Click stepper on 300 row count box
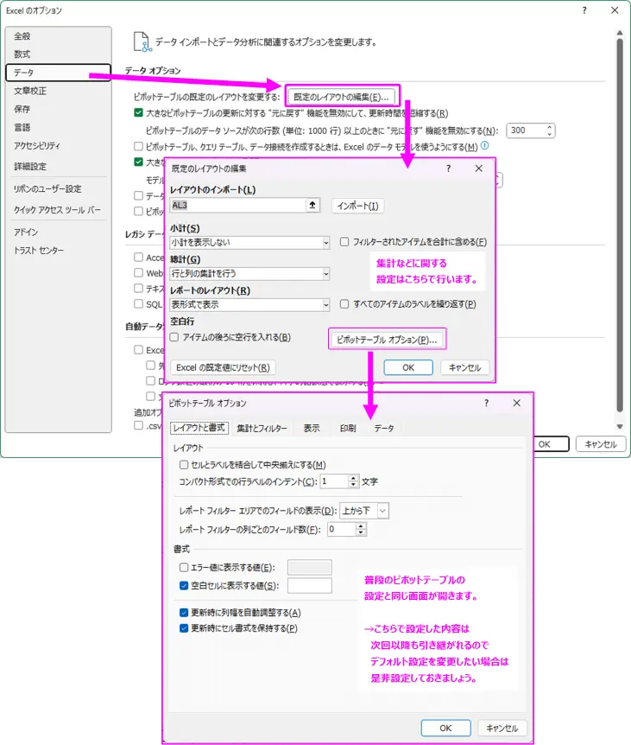The width and height of the screenshot is (631, 745). [549, 131]
